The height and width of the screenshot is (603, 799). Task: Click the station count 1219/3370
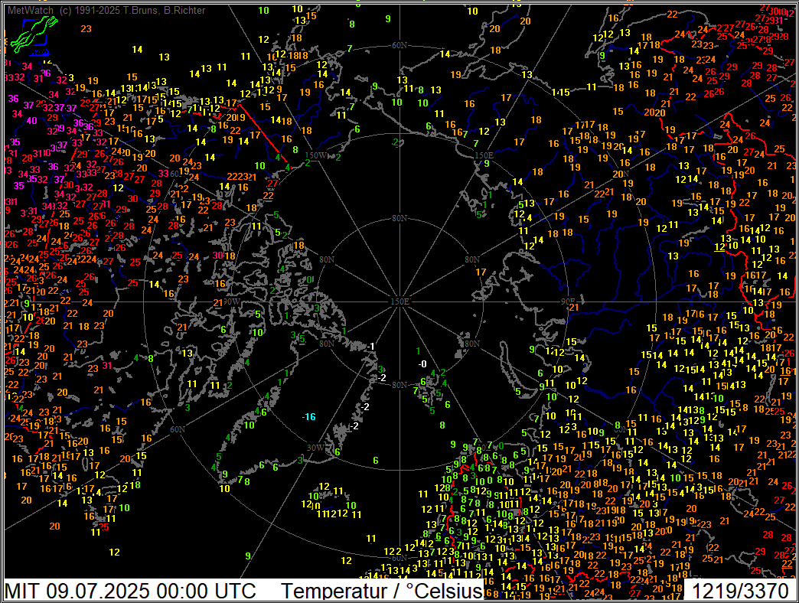(740, 591)
